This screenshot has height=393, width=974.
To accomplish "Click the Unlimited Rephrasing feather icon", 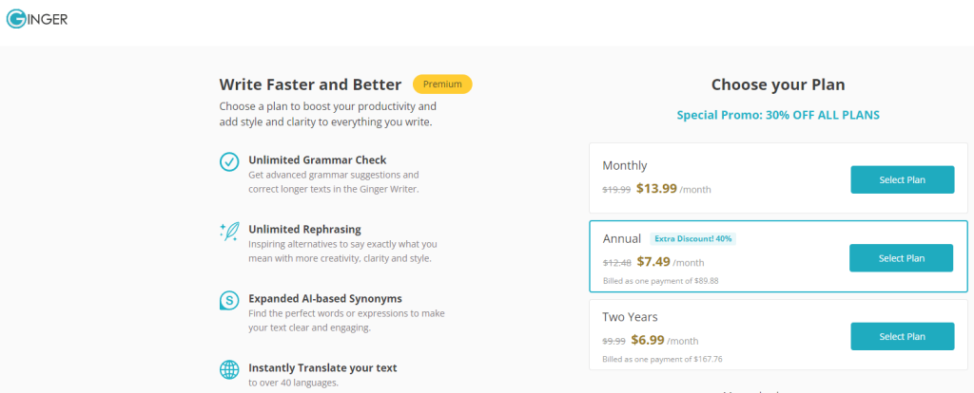I will tap(229, 232).
